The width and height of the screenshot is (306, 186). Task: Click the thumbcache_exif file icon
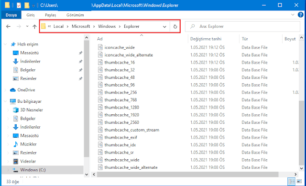[100, 137]
